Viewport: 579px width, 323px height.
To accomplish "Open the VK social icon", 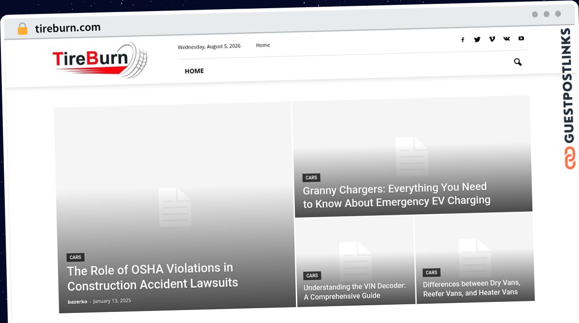I will point(506,39).
